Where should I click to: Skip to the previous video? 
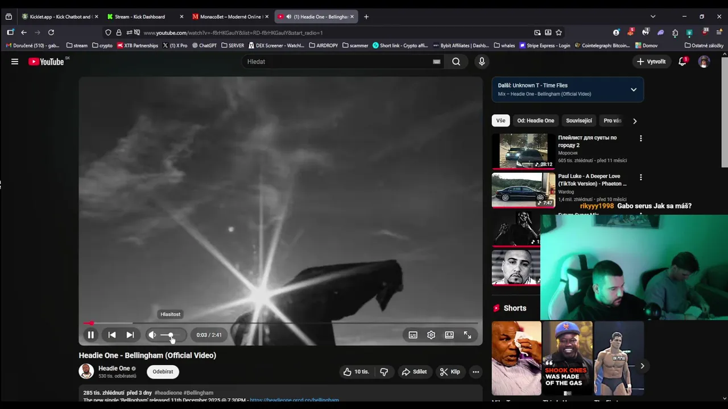pyautogui.click(x=112, y=335)
